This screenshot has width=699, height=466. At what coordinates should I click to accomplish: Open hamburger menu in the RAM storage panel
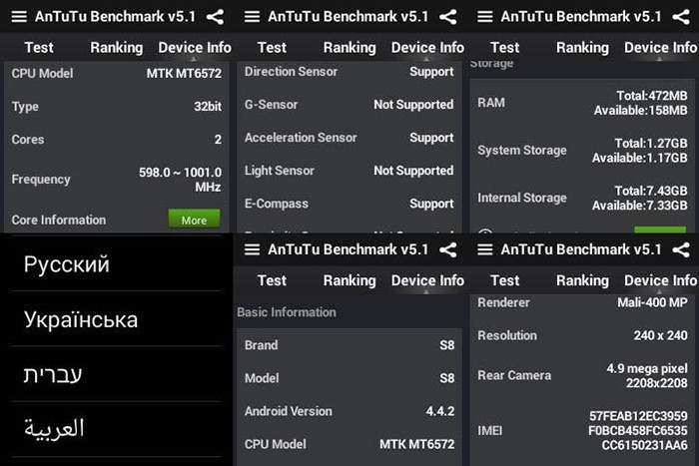pos(484,17)
